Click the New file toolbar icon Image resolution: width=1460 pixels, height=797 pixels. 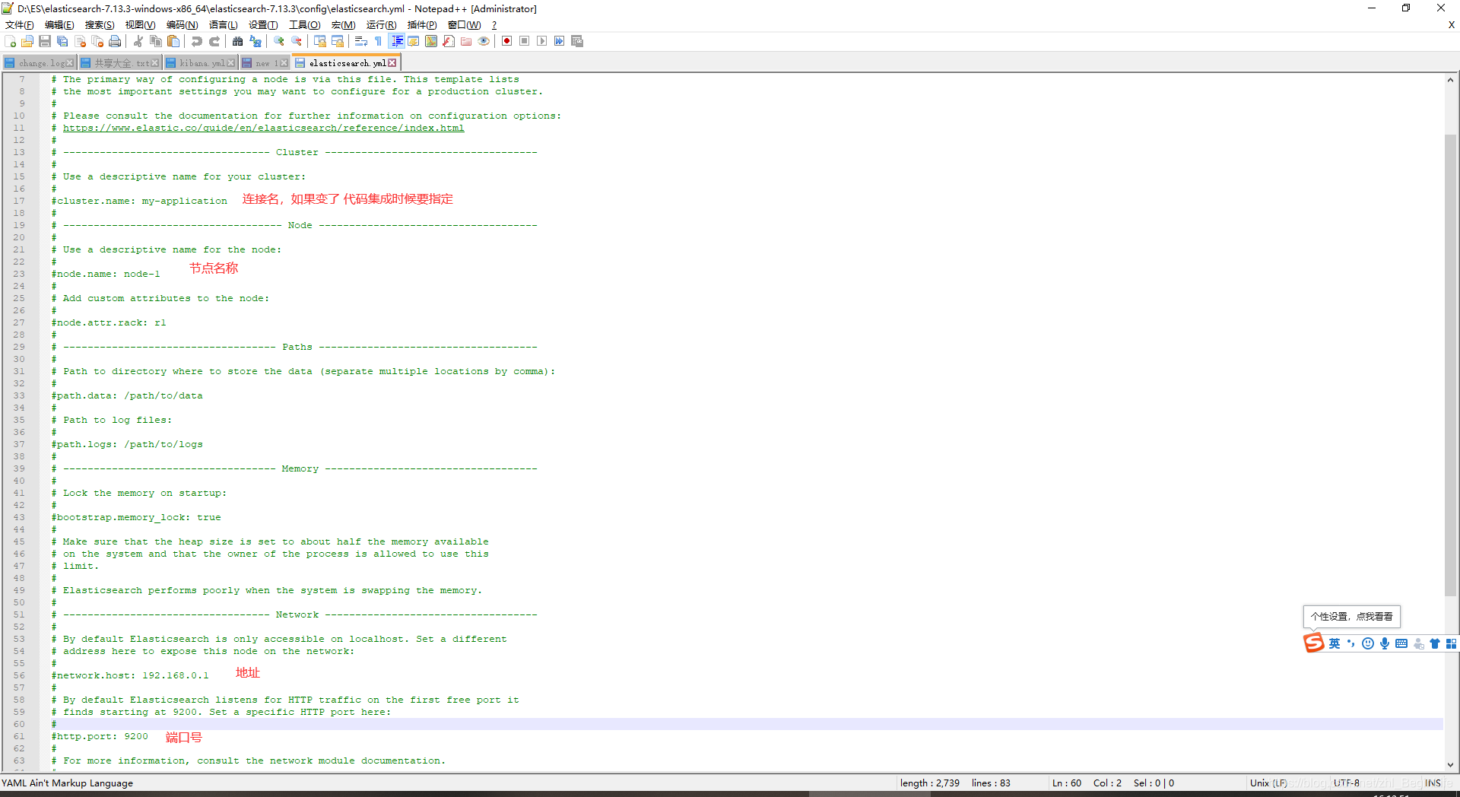coord(10,41)
